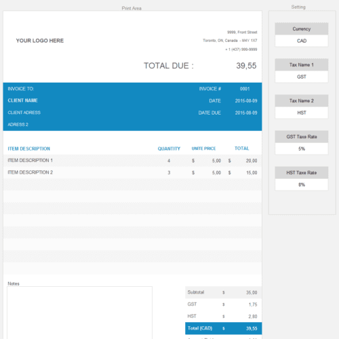Click quantity 4 for item 1
Viewport: 339px width, 339px height.
coord(169,161)
